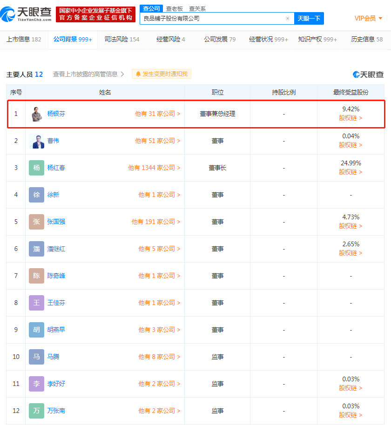Viewport: 391px width, 426px height.
Task: Open 万张南 name link
Action: (x=56, y=411)
